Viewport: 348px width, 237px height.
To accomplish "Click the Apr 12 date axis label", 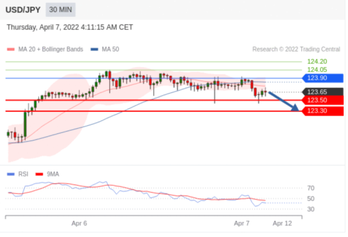I will 282,224.
